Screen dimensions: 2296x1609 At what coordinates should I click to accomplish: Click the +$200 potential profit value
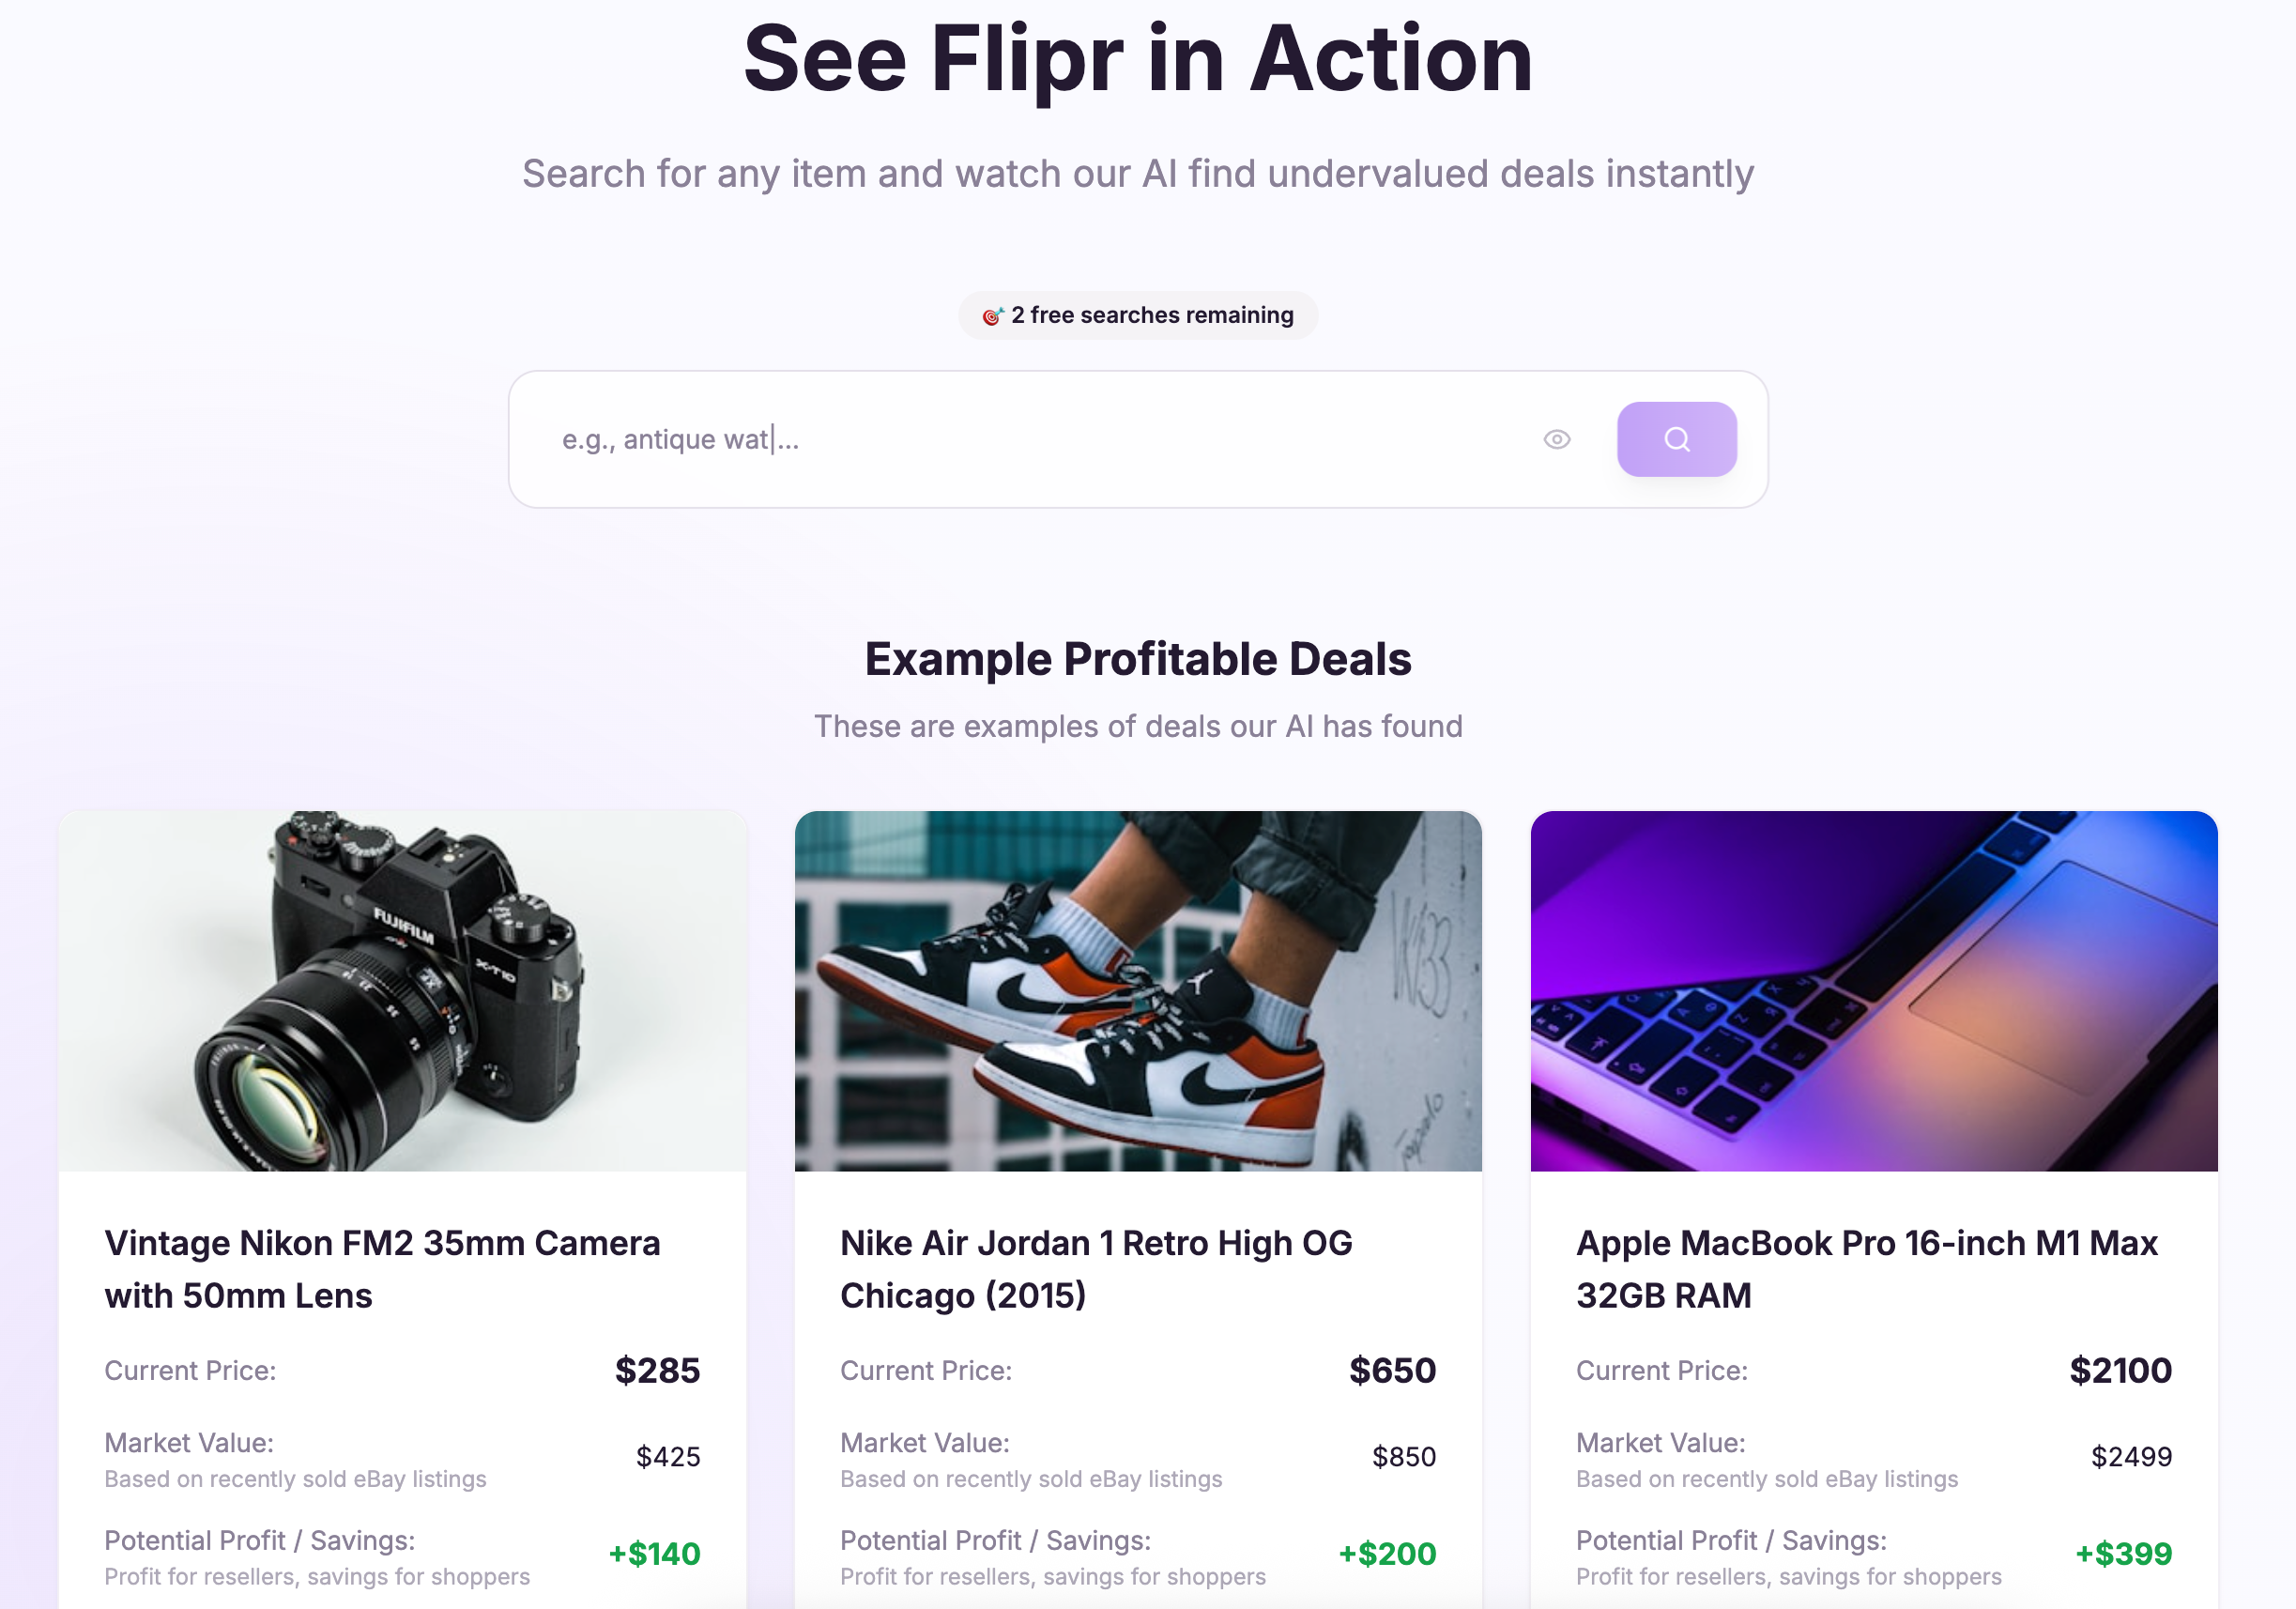(1387, 1554)
